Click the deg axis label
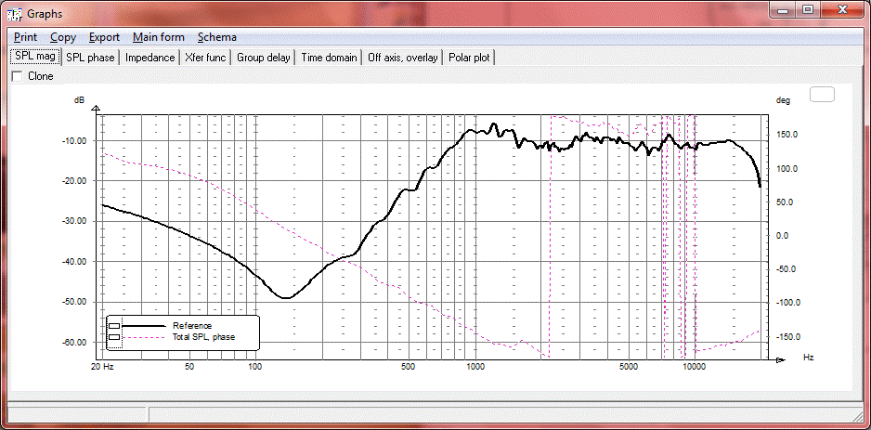This screenshot has height=430, width=871. (x=783, y=100)
